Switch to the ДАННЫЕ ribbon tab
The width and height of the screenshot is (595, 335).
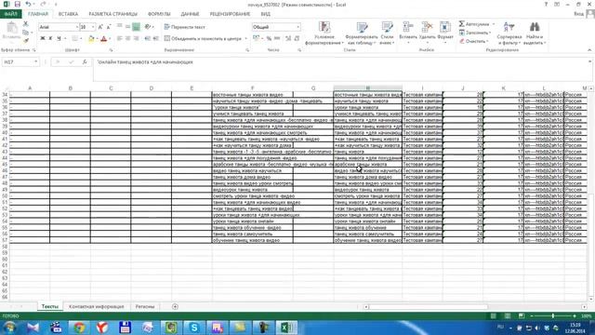pyautogui.click(x=190, y=14)
